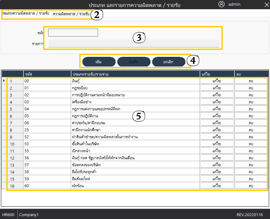Click the ประเภทรายรับ/รายจ่าย column header

pyautogui.click(x=135, y=74)
